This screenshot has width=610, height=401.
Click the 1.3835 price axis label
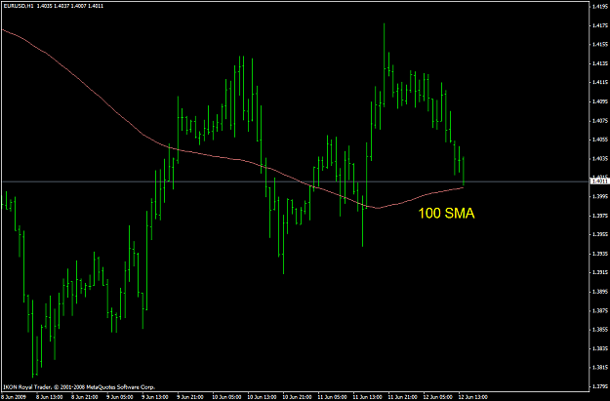pyautogui.click(x=599, y=348)
